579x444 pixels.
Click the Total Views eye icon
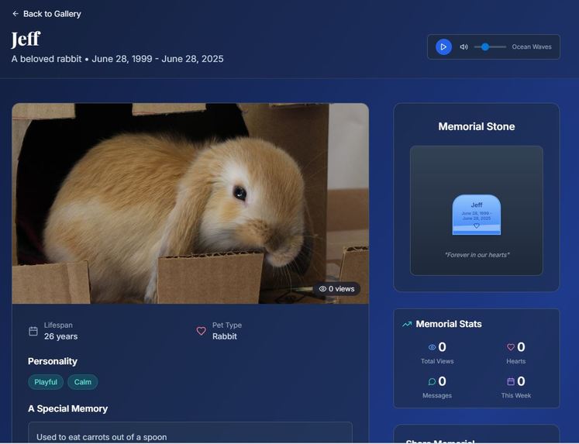pyautogui.click(x=432, y=347)
